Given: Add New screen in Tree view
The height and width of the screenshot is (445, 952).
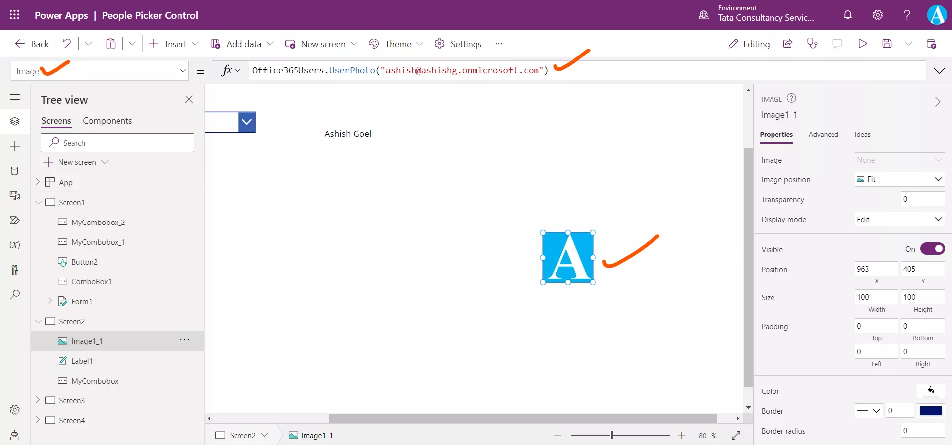Looking at the screenshot, I should [x=76, y=162].
